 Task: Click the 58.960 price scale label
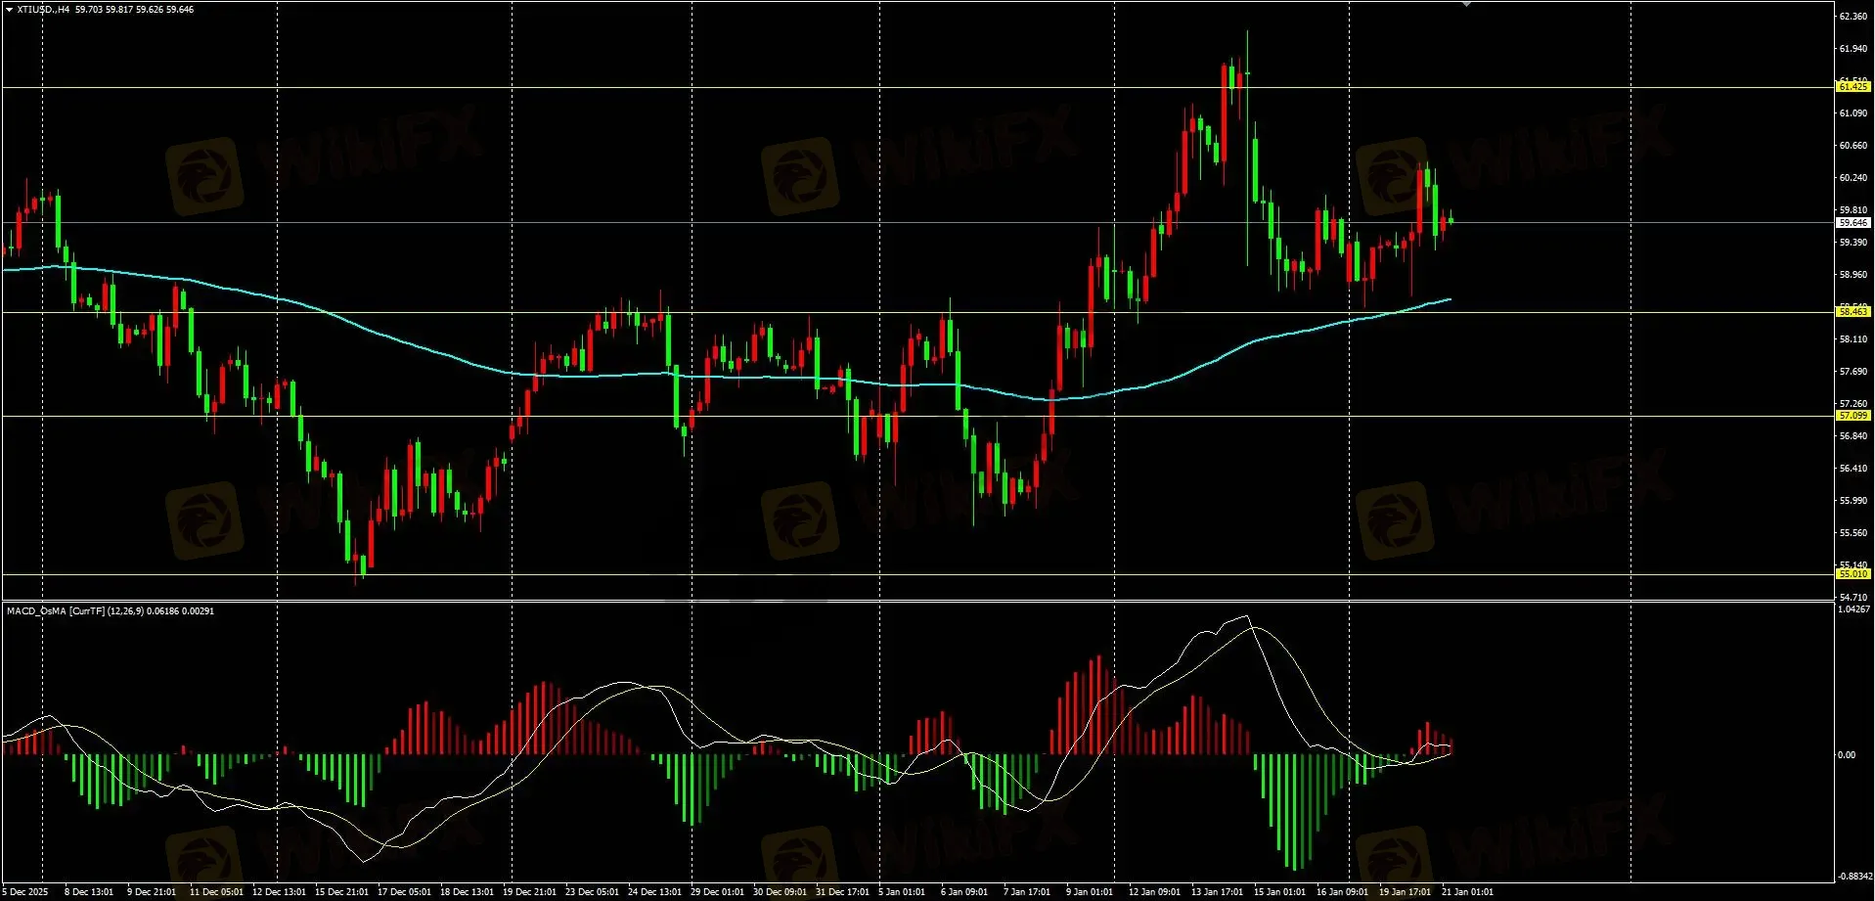coord(1853,275)
